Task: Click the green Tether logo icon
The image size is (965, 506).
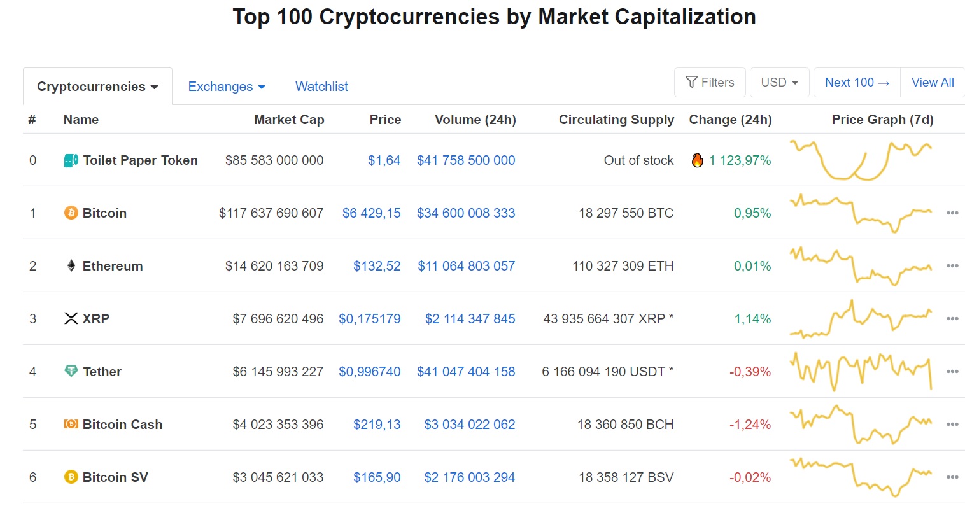Action: [71, 371]
